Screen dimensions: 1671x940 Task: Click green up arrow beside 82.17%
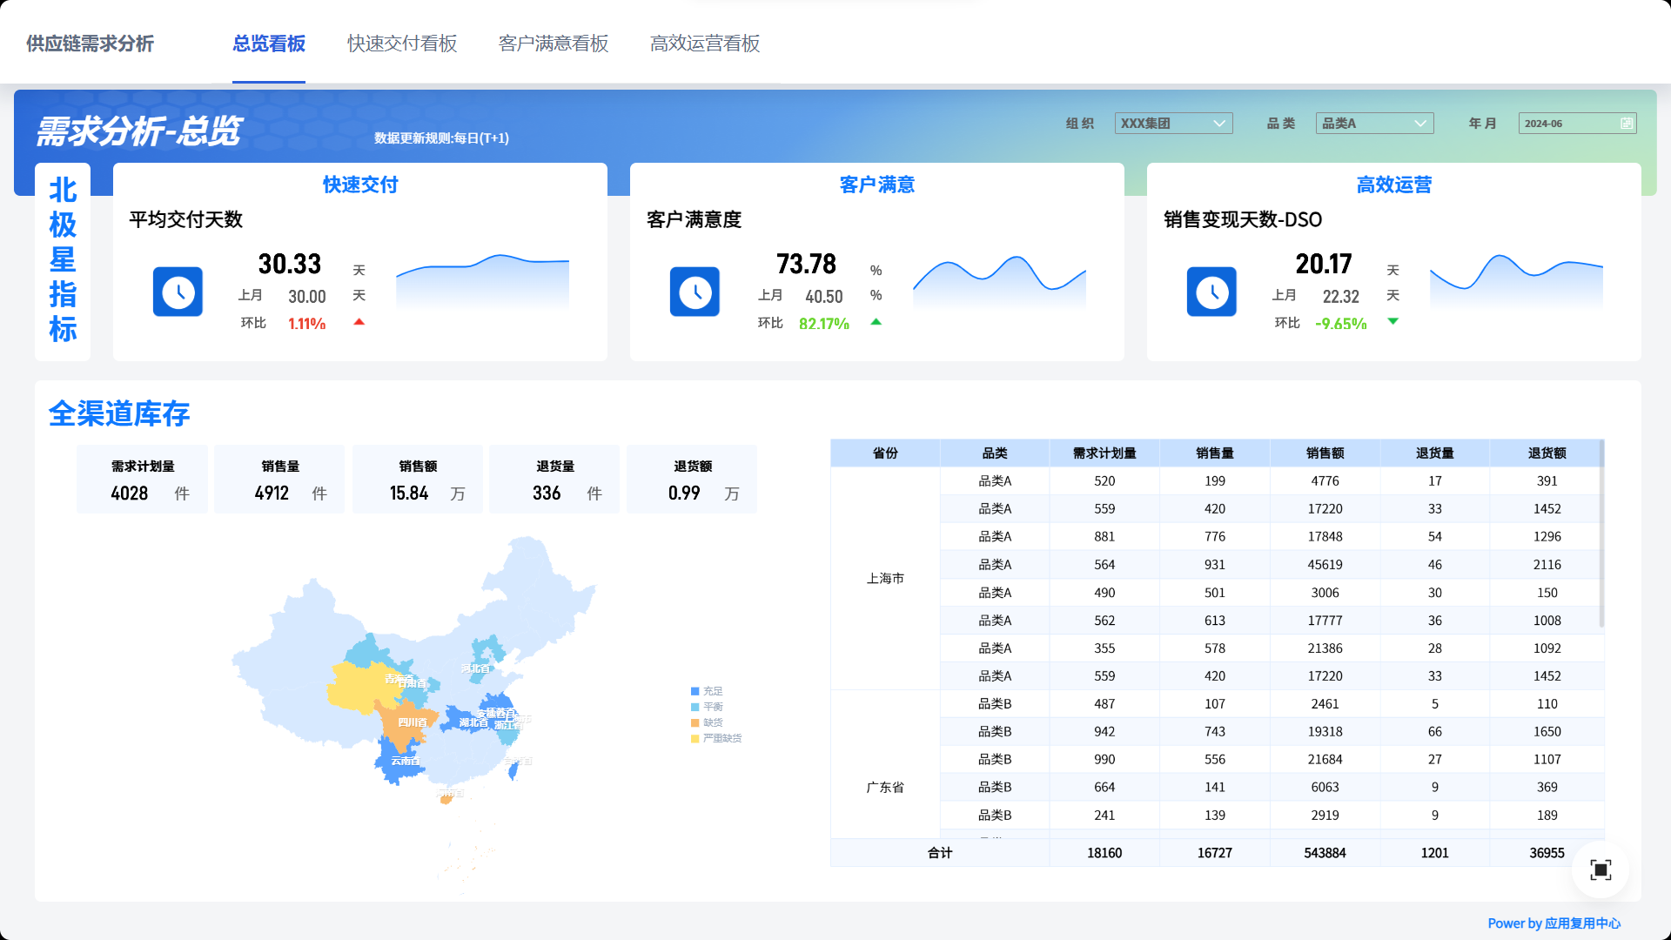point(876,322)
